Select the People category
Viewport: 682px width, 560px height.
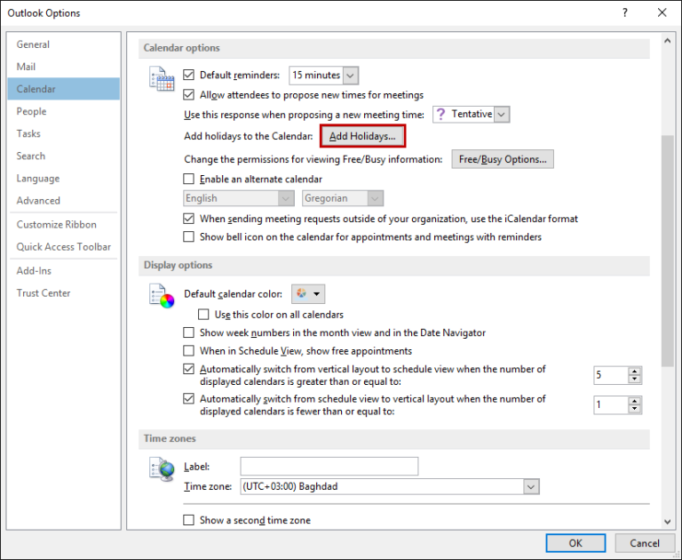pos(64,111)
